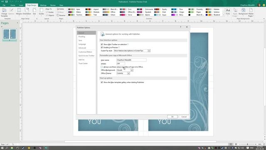Click the Delete page icon
Screen dimensions: 266x150
(61, 9)
